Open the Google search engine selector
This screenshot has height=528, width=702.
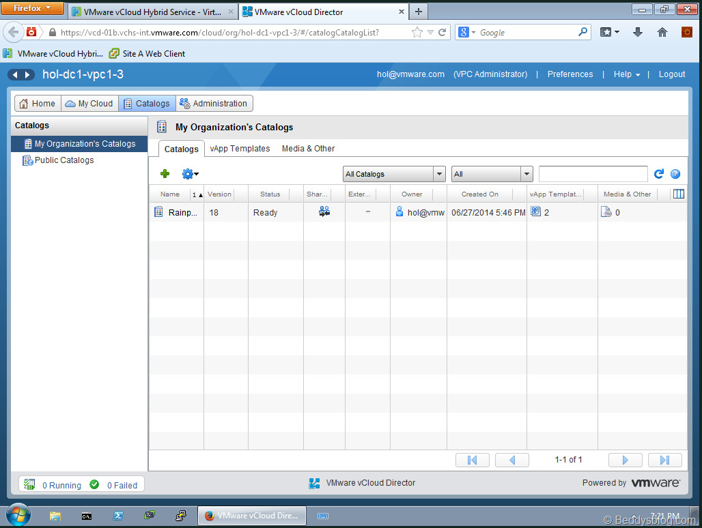[466, 32]
